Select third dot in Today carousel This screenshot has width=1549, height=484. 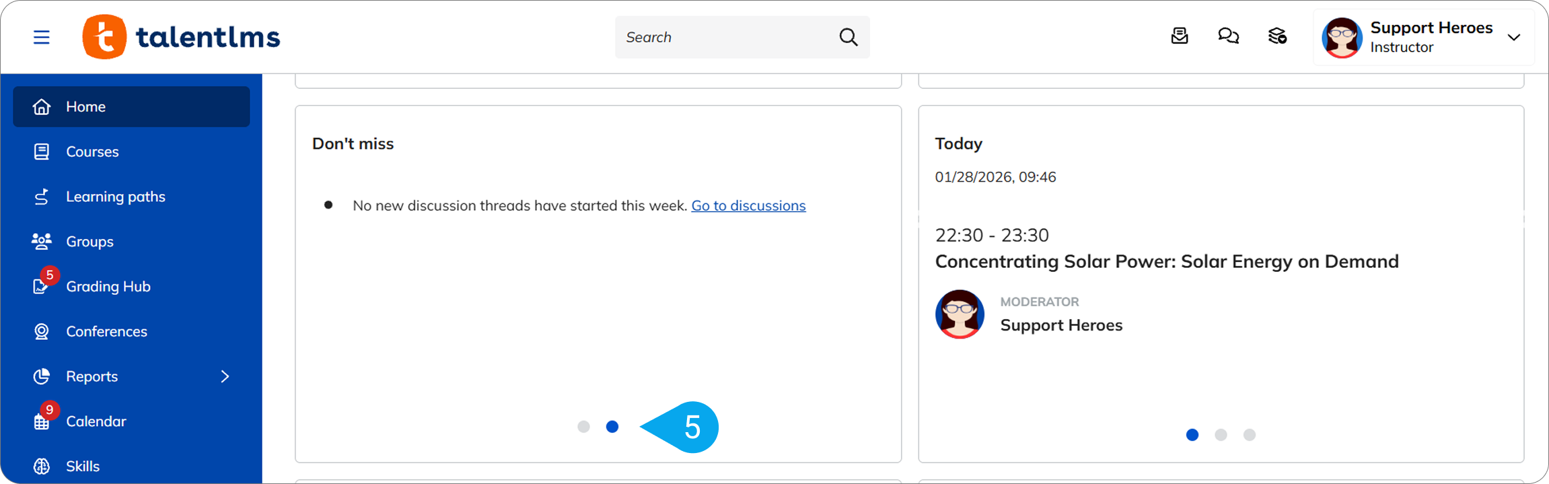point(1250,435)
